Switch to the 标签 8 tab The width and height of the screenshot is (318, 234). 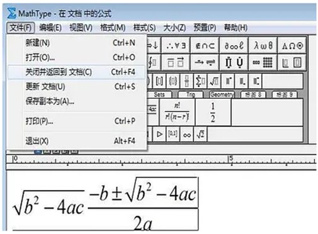[x=253, y=94]
